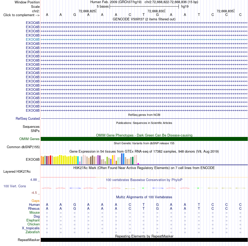
Task: Open 'Publications: Sequences in Scientific Articles' title
Action: (144, 123)
